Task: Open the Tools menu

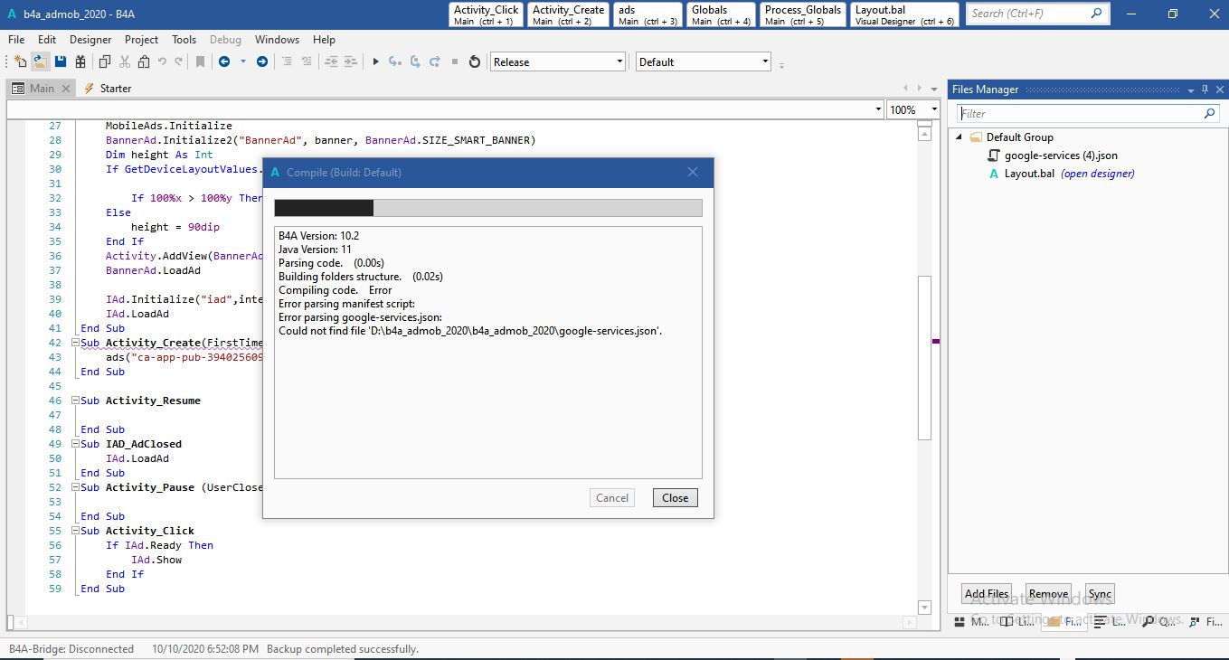Action: [184, 40]
